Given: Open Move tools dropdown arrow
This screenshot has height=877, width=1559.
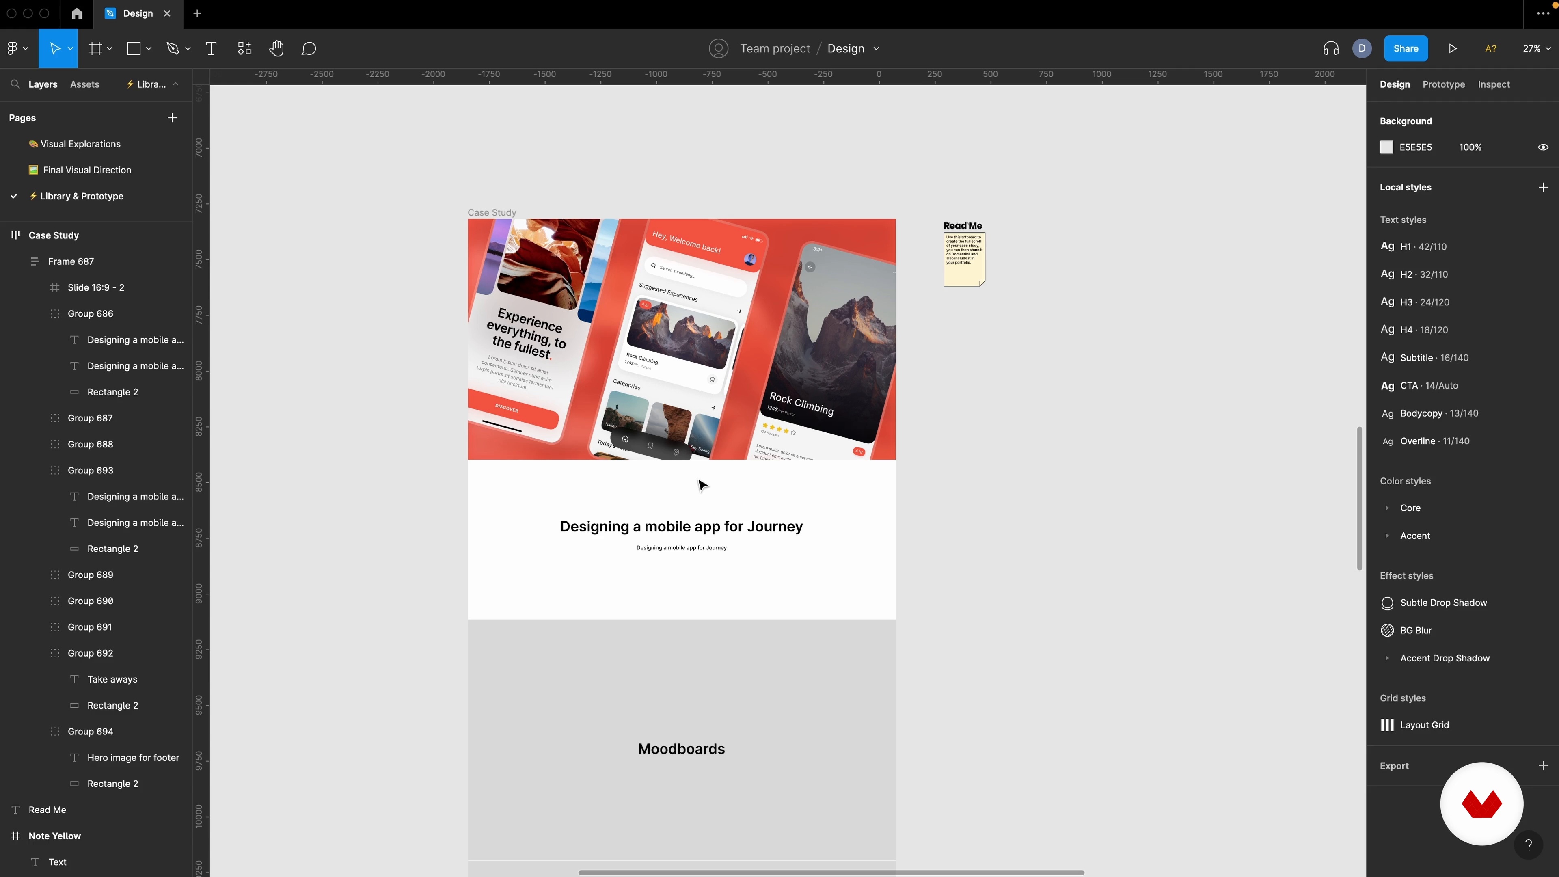Looking at the screenshot, I should click(70, 48).
